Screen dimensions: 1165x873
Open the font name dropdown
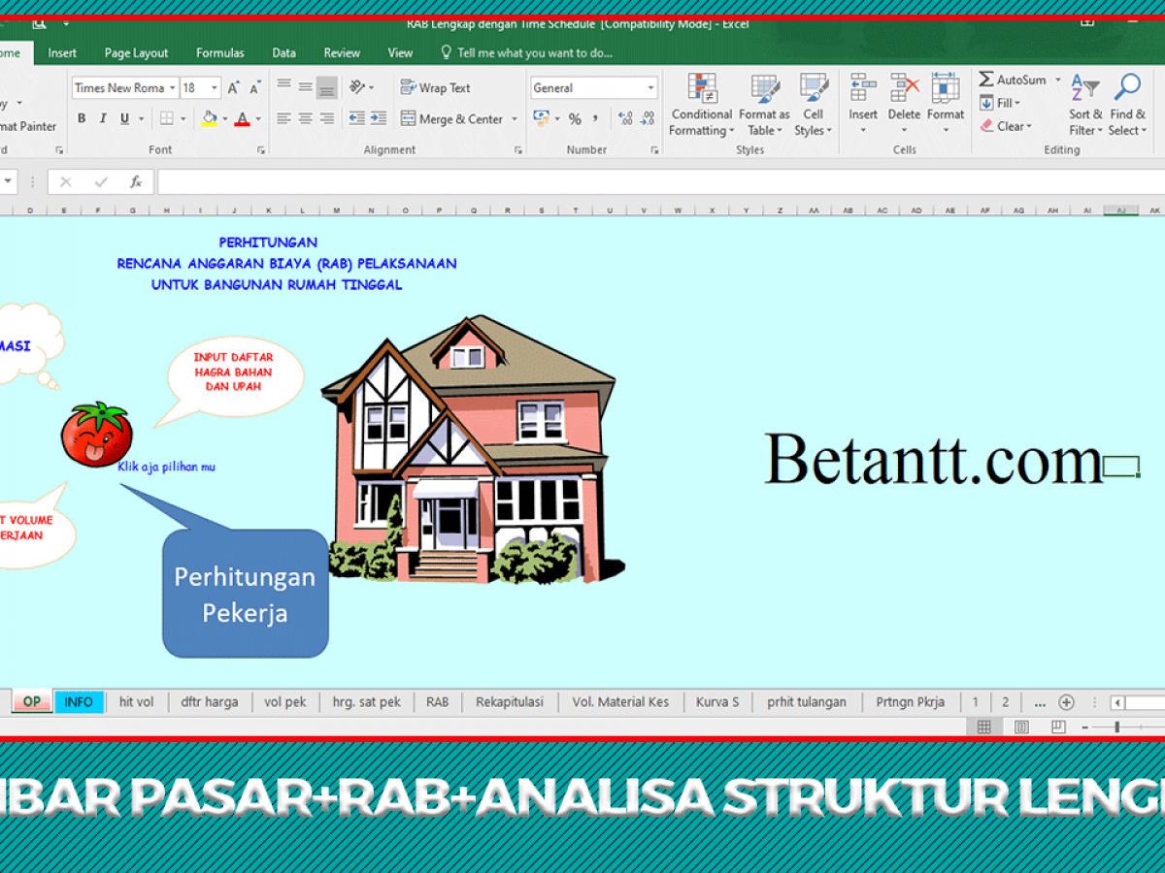173,88
